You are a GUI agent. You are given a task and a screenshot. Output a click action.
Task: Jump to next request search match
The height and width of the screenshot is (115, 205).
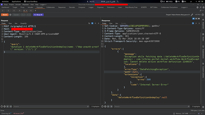pos(11,107)
